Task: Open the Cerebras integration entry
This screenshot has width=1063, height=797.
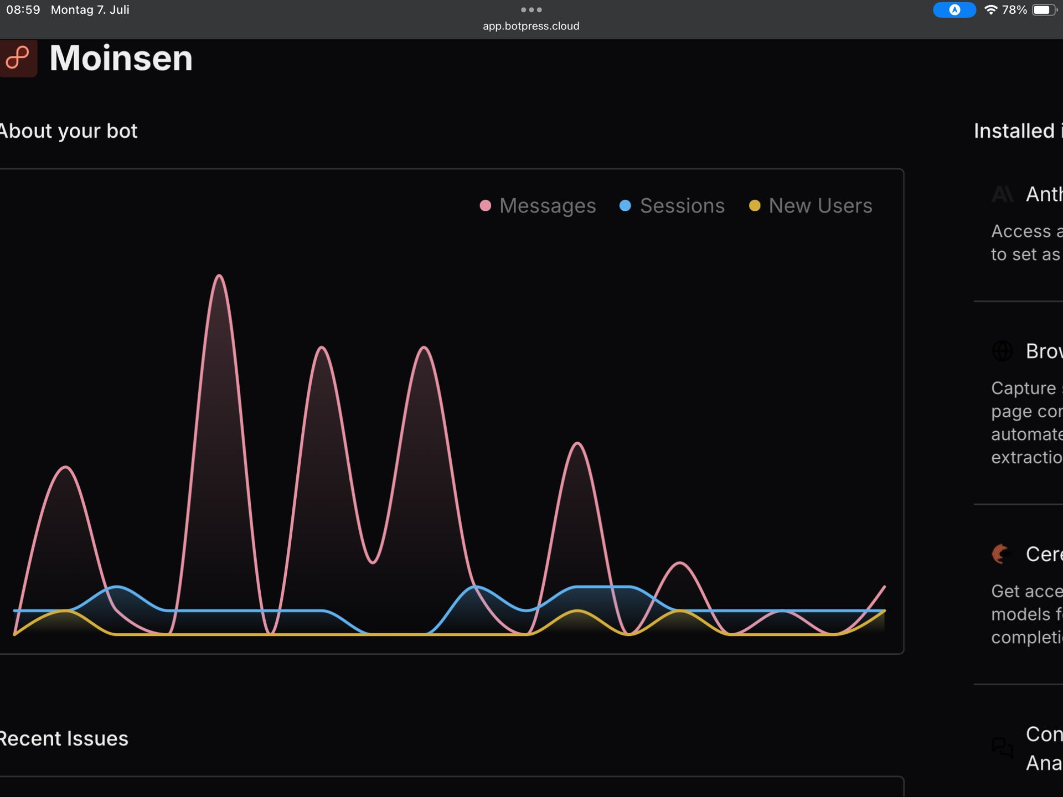Action: tap(1044, 553)
